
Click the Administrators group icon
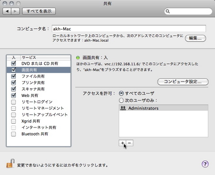coord(123,108)
